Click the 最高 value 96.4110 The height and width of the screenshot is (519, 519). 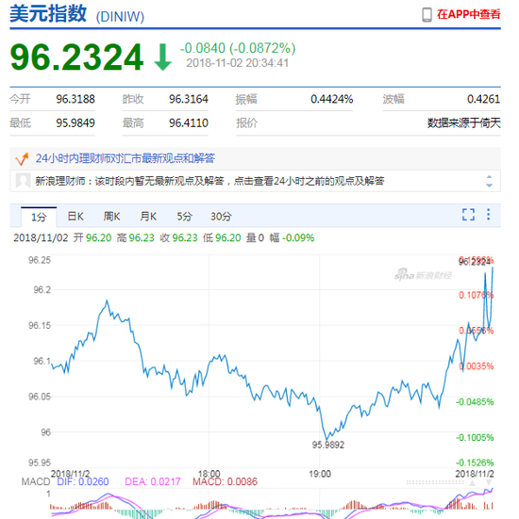(x=189, y=123)
